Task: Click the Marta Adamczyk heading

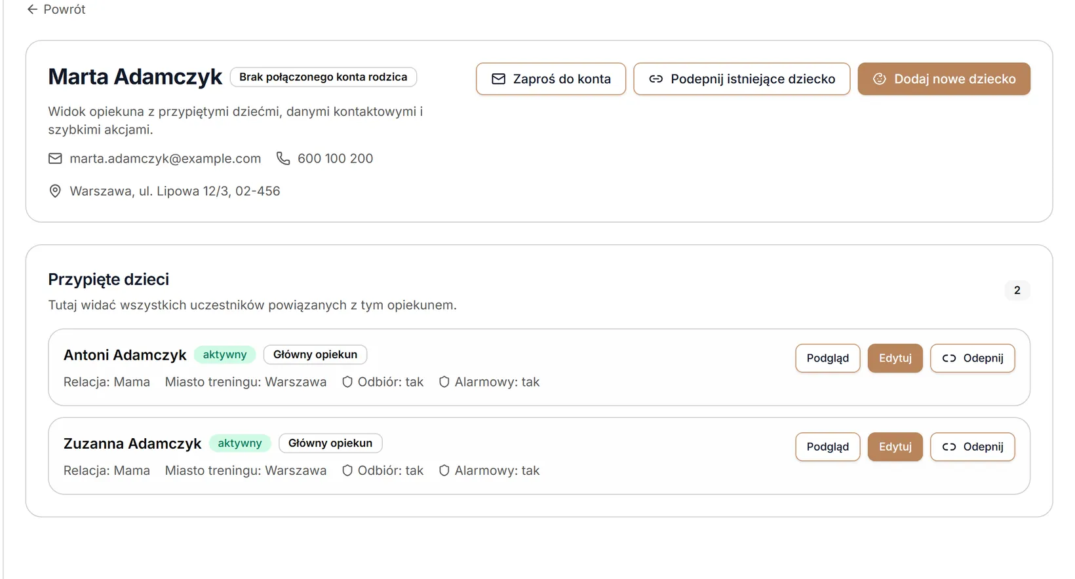Action: pos(135,77)
